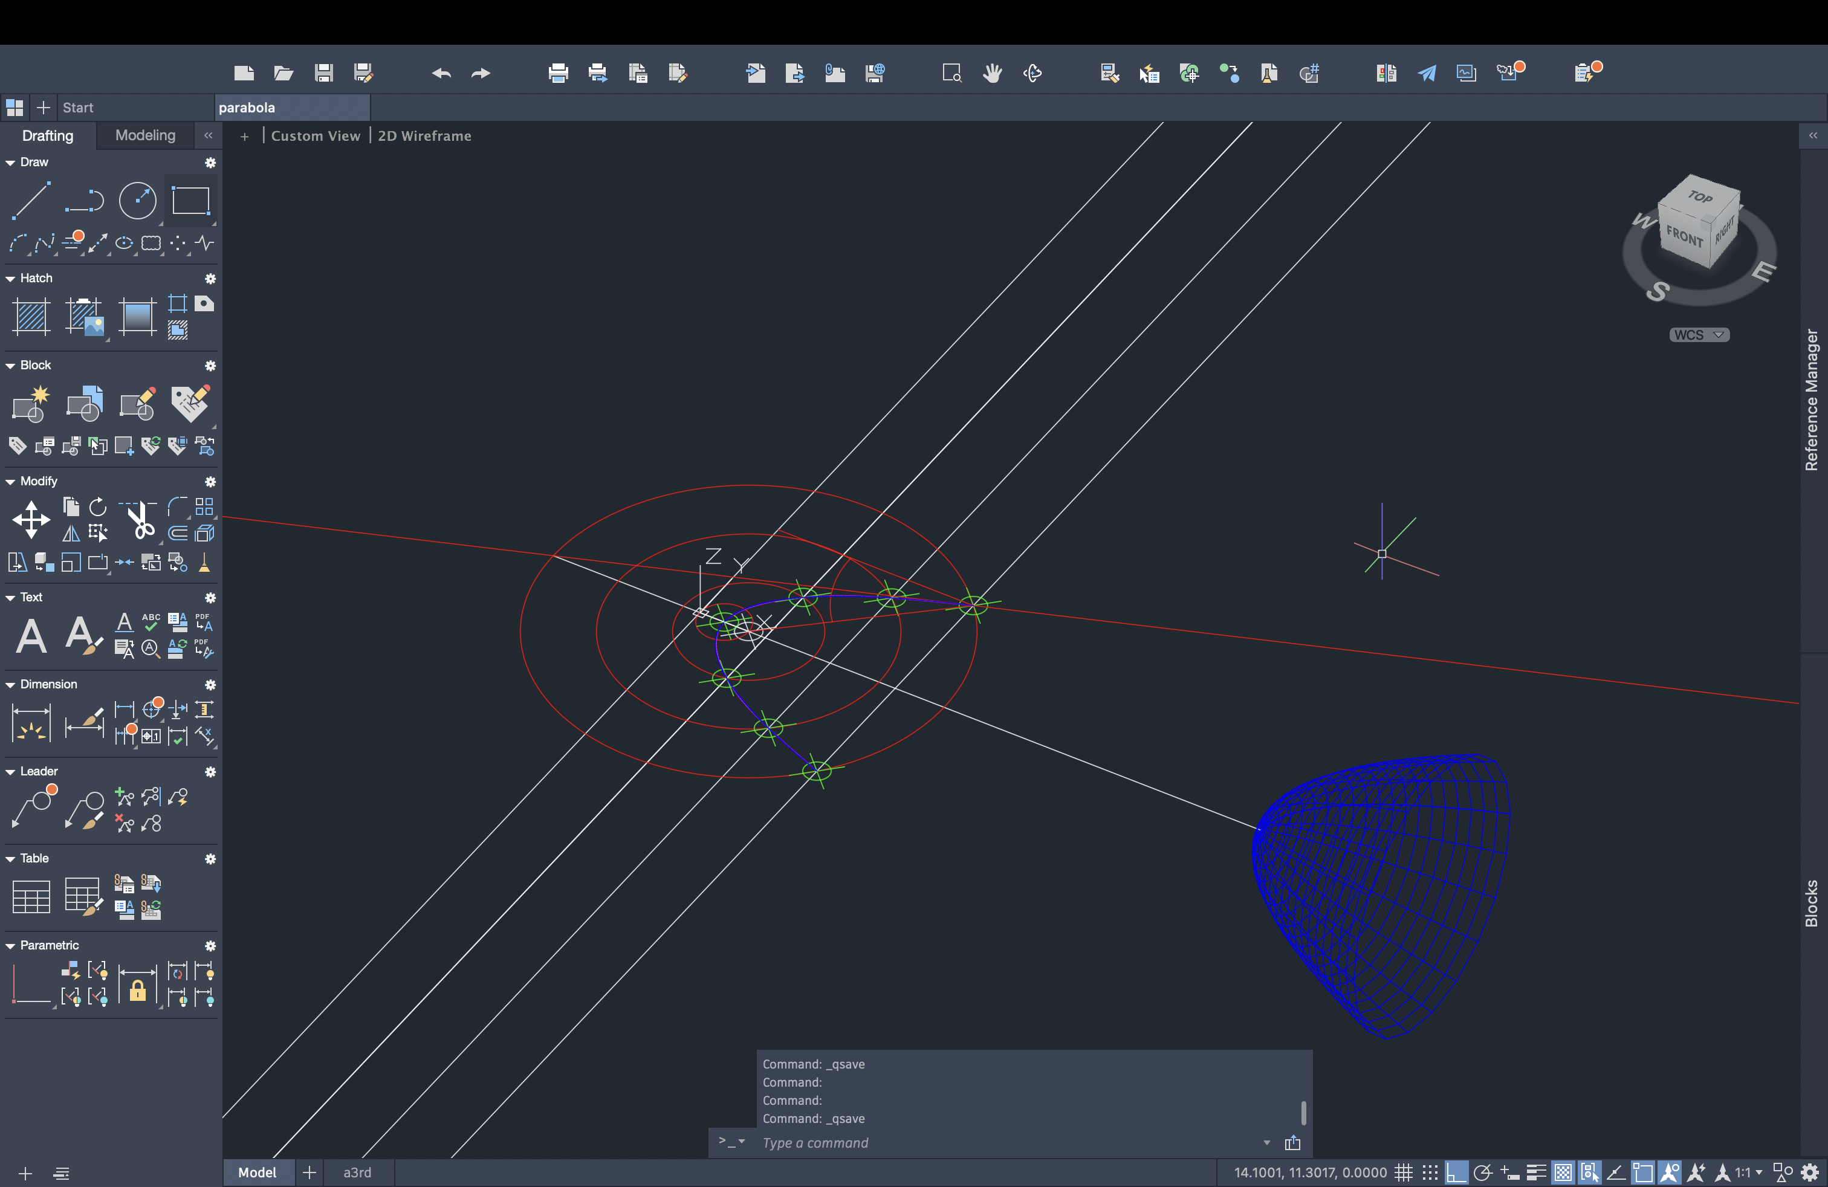Select the Circle draw tool

(x=137, y=201)
